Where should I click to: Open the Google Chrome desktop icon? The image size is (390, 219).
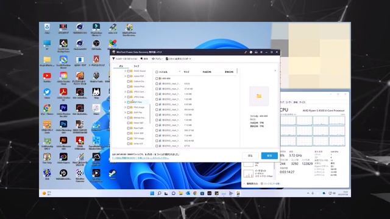47,109
